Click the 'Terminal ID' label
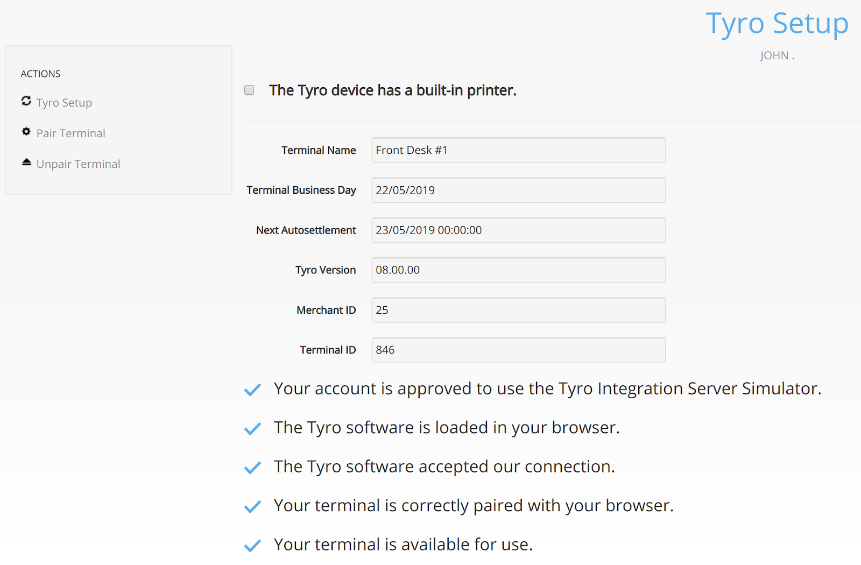This screenshot has height=565, width=861. pos(328,350)
